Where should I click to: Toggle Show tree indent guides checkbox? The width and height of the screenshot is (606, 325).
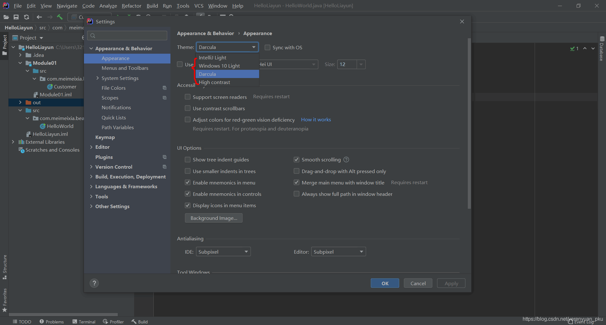pyautogui.click(x=188, y=160)
